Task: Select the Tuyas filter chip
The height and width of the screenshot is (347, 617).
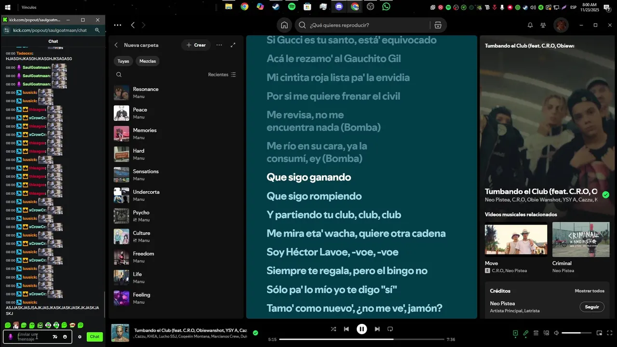Action: pos(123,61)
